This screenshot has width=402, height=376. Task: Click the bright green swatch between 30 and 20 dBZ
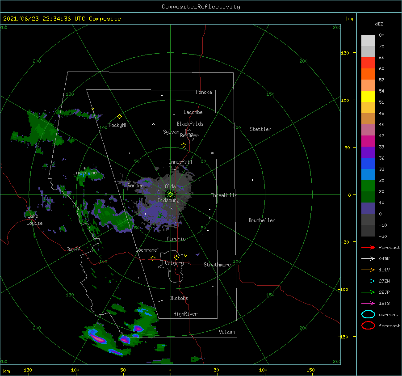point(368,186)
